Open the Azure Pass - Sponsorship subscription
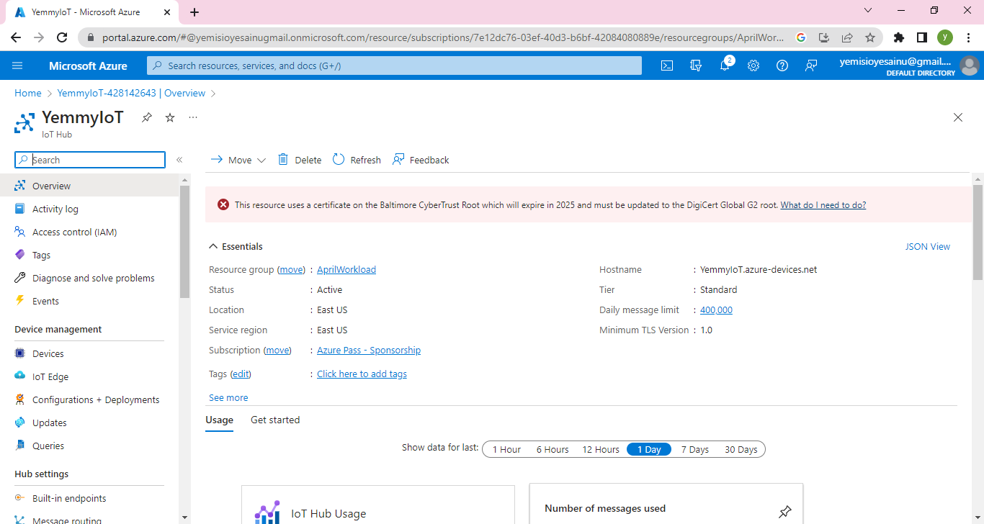 click(369, 350)
